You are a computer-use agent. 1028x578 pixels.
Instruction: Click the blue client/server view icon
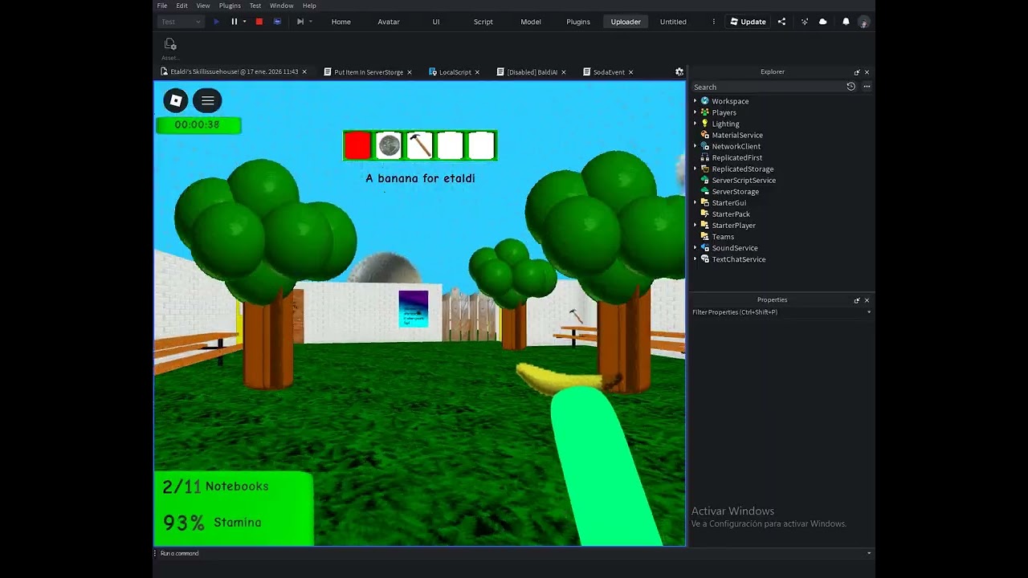277,22
